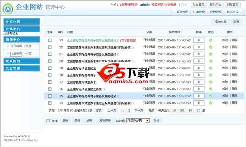Click the 刷新 button
Viewport: 246px width, 147px height.
pyautogui.click(x=236, y=22)
